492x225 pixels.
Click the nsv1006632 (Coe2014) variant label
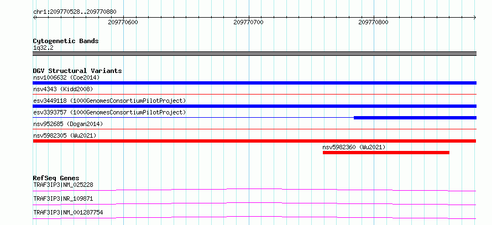66,77
